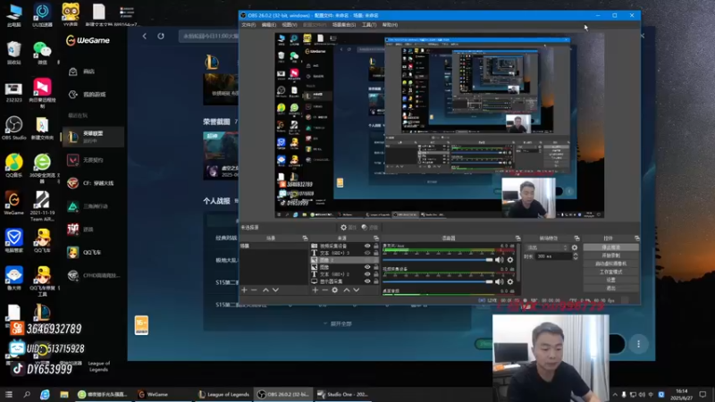Move the scene down in the Scenes panel
This screenshot has width=715, height=402.
coord(275,289)
